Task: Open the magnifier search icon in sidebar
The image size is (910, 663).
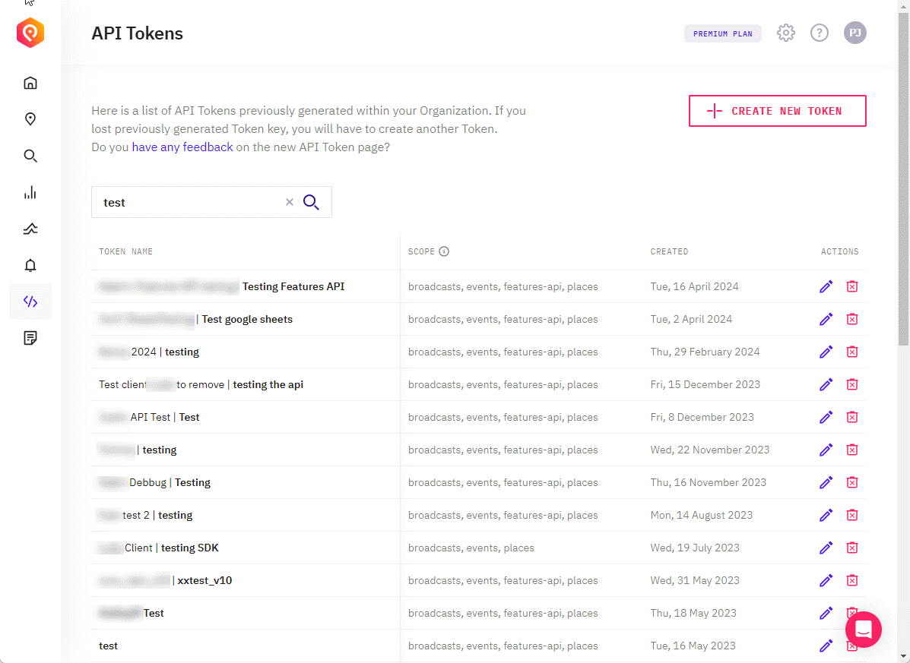Action: 30,156
